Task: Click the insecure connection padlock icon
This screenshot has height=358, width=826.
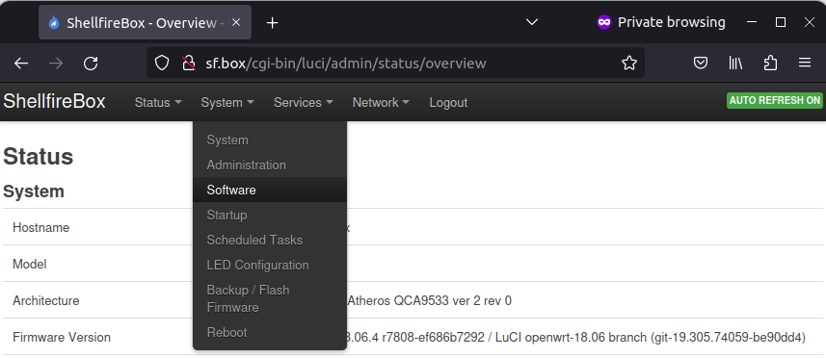Action: click(189, 64)
